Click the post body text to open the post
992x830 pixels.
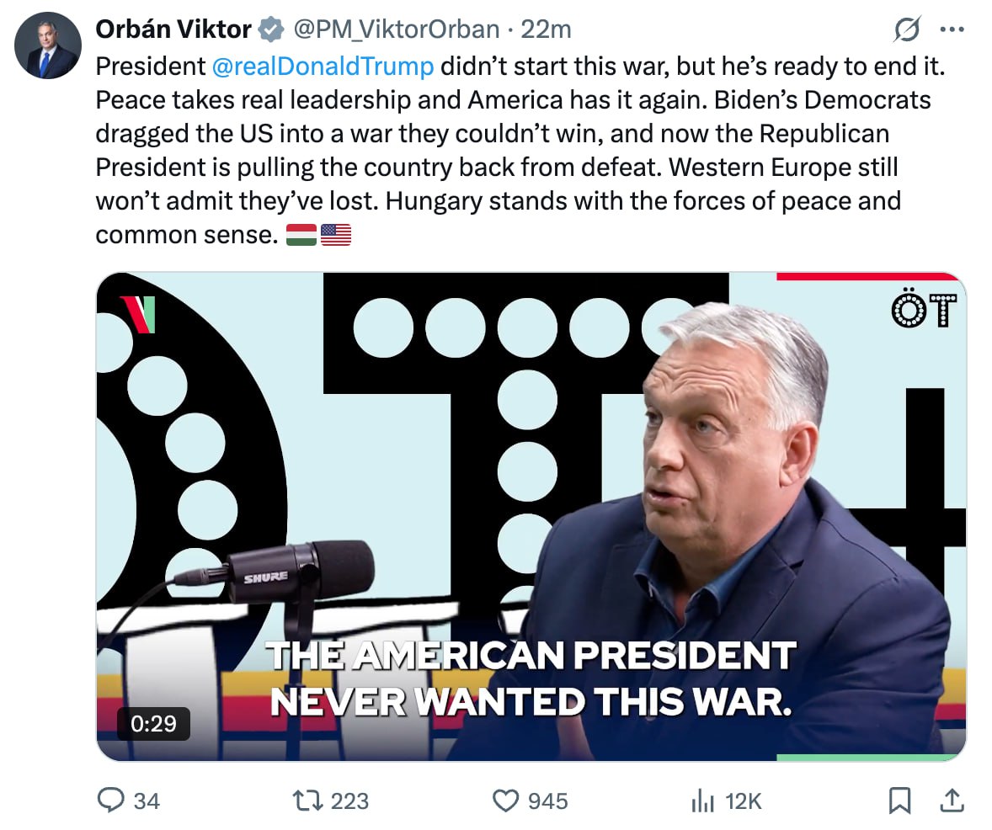click(x=505, y=167)
